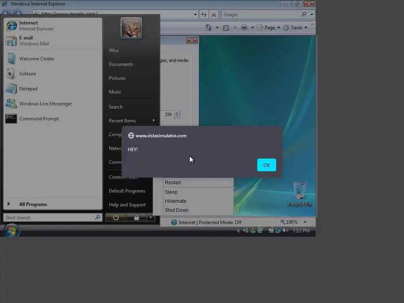Viewport: 404px width, 303px height.
Task: Click the 250 value field
Action: coord(168,114)
